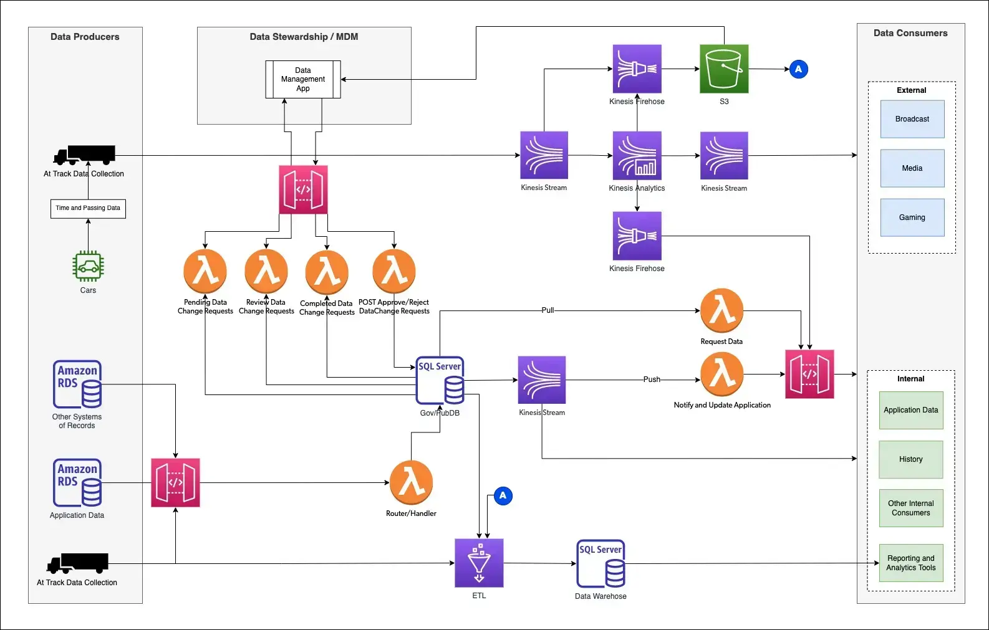Image resolution: width=989 pixels, height=630 pixels.
Task: Click the API gateway icon below Data Management App
Action: pyautogui.click(x=303, y=189)
